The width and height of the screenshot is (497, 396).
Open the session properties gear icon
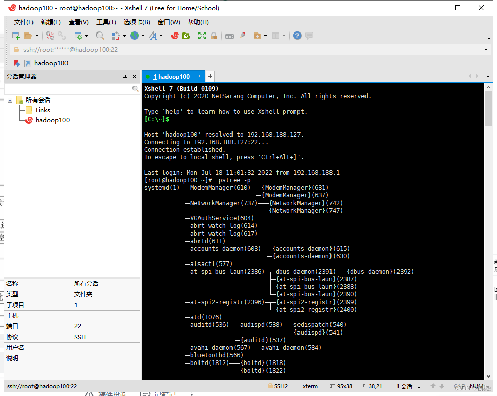click(x=78, y=36)
